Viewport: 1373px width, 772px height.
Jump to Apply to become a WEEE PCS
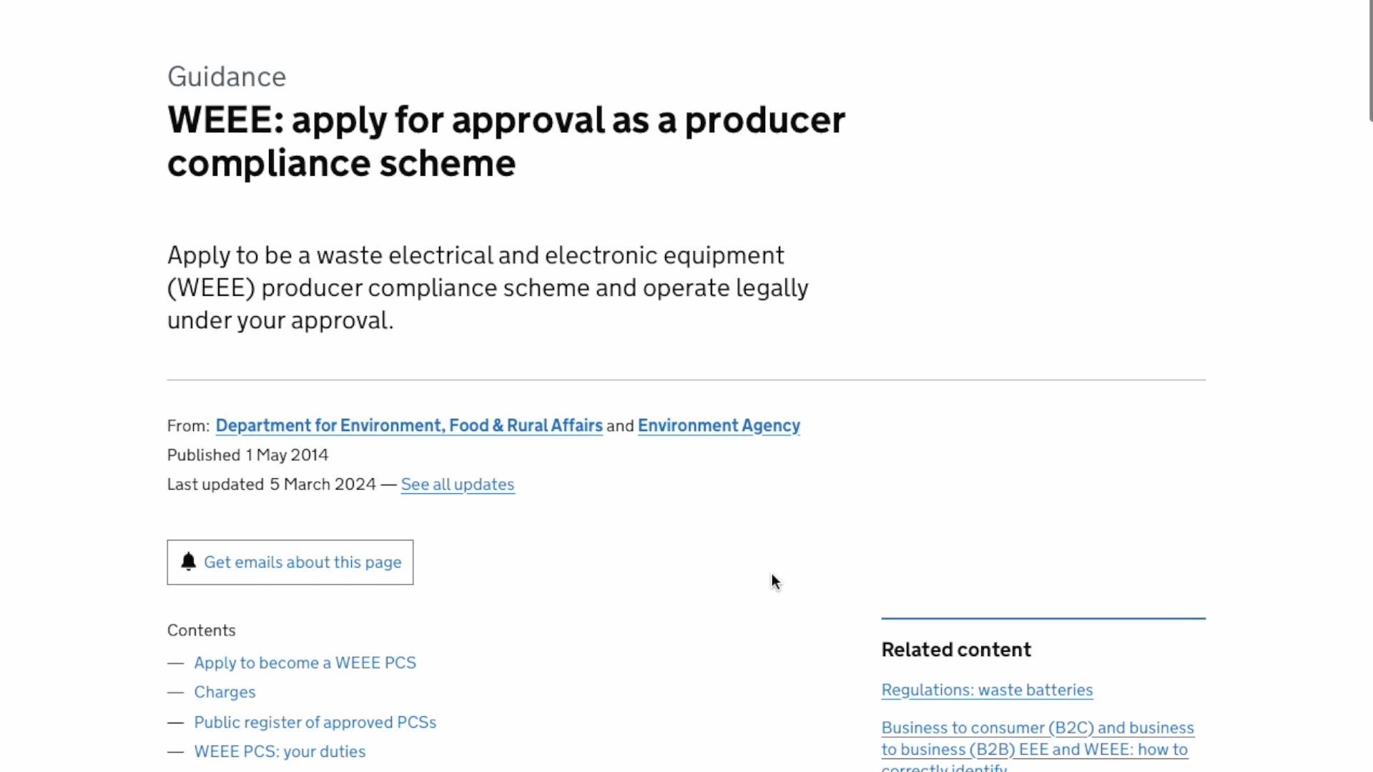(305, 663)
